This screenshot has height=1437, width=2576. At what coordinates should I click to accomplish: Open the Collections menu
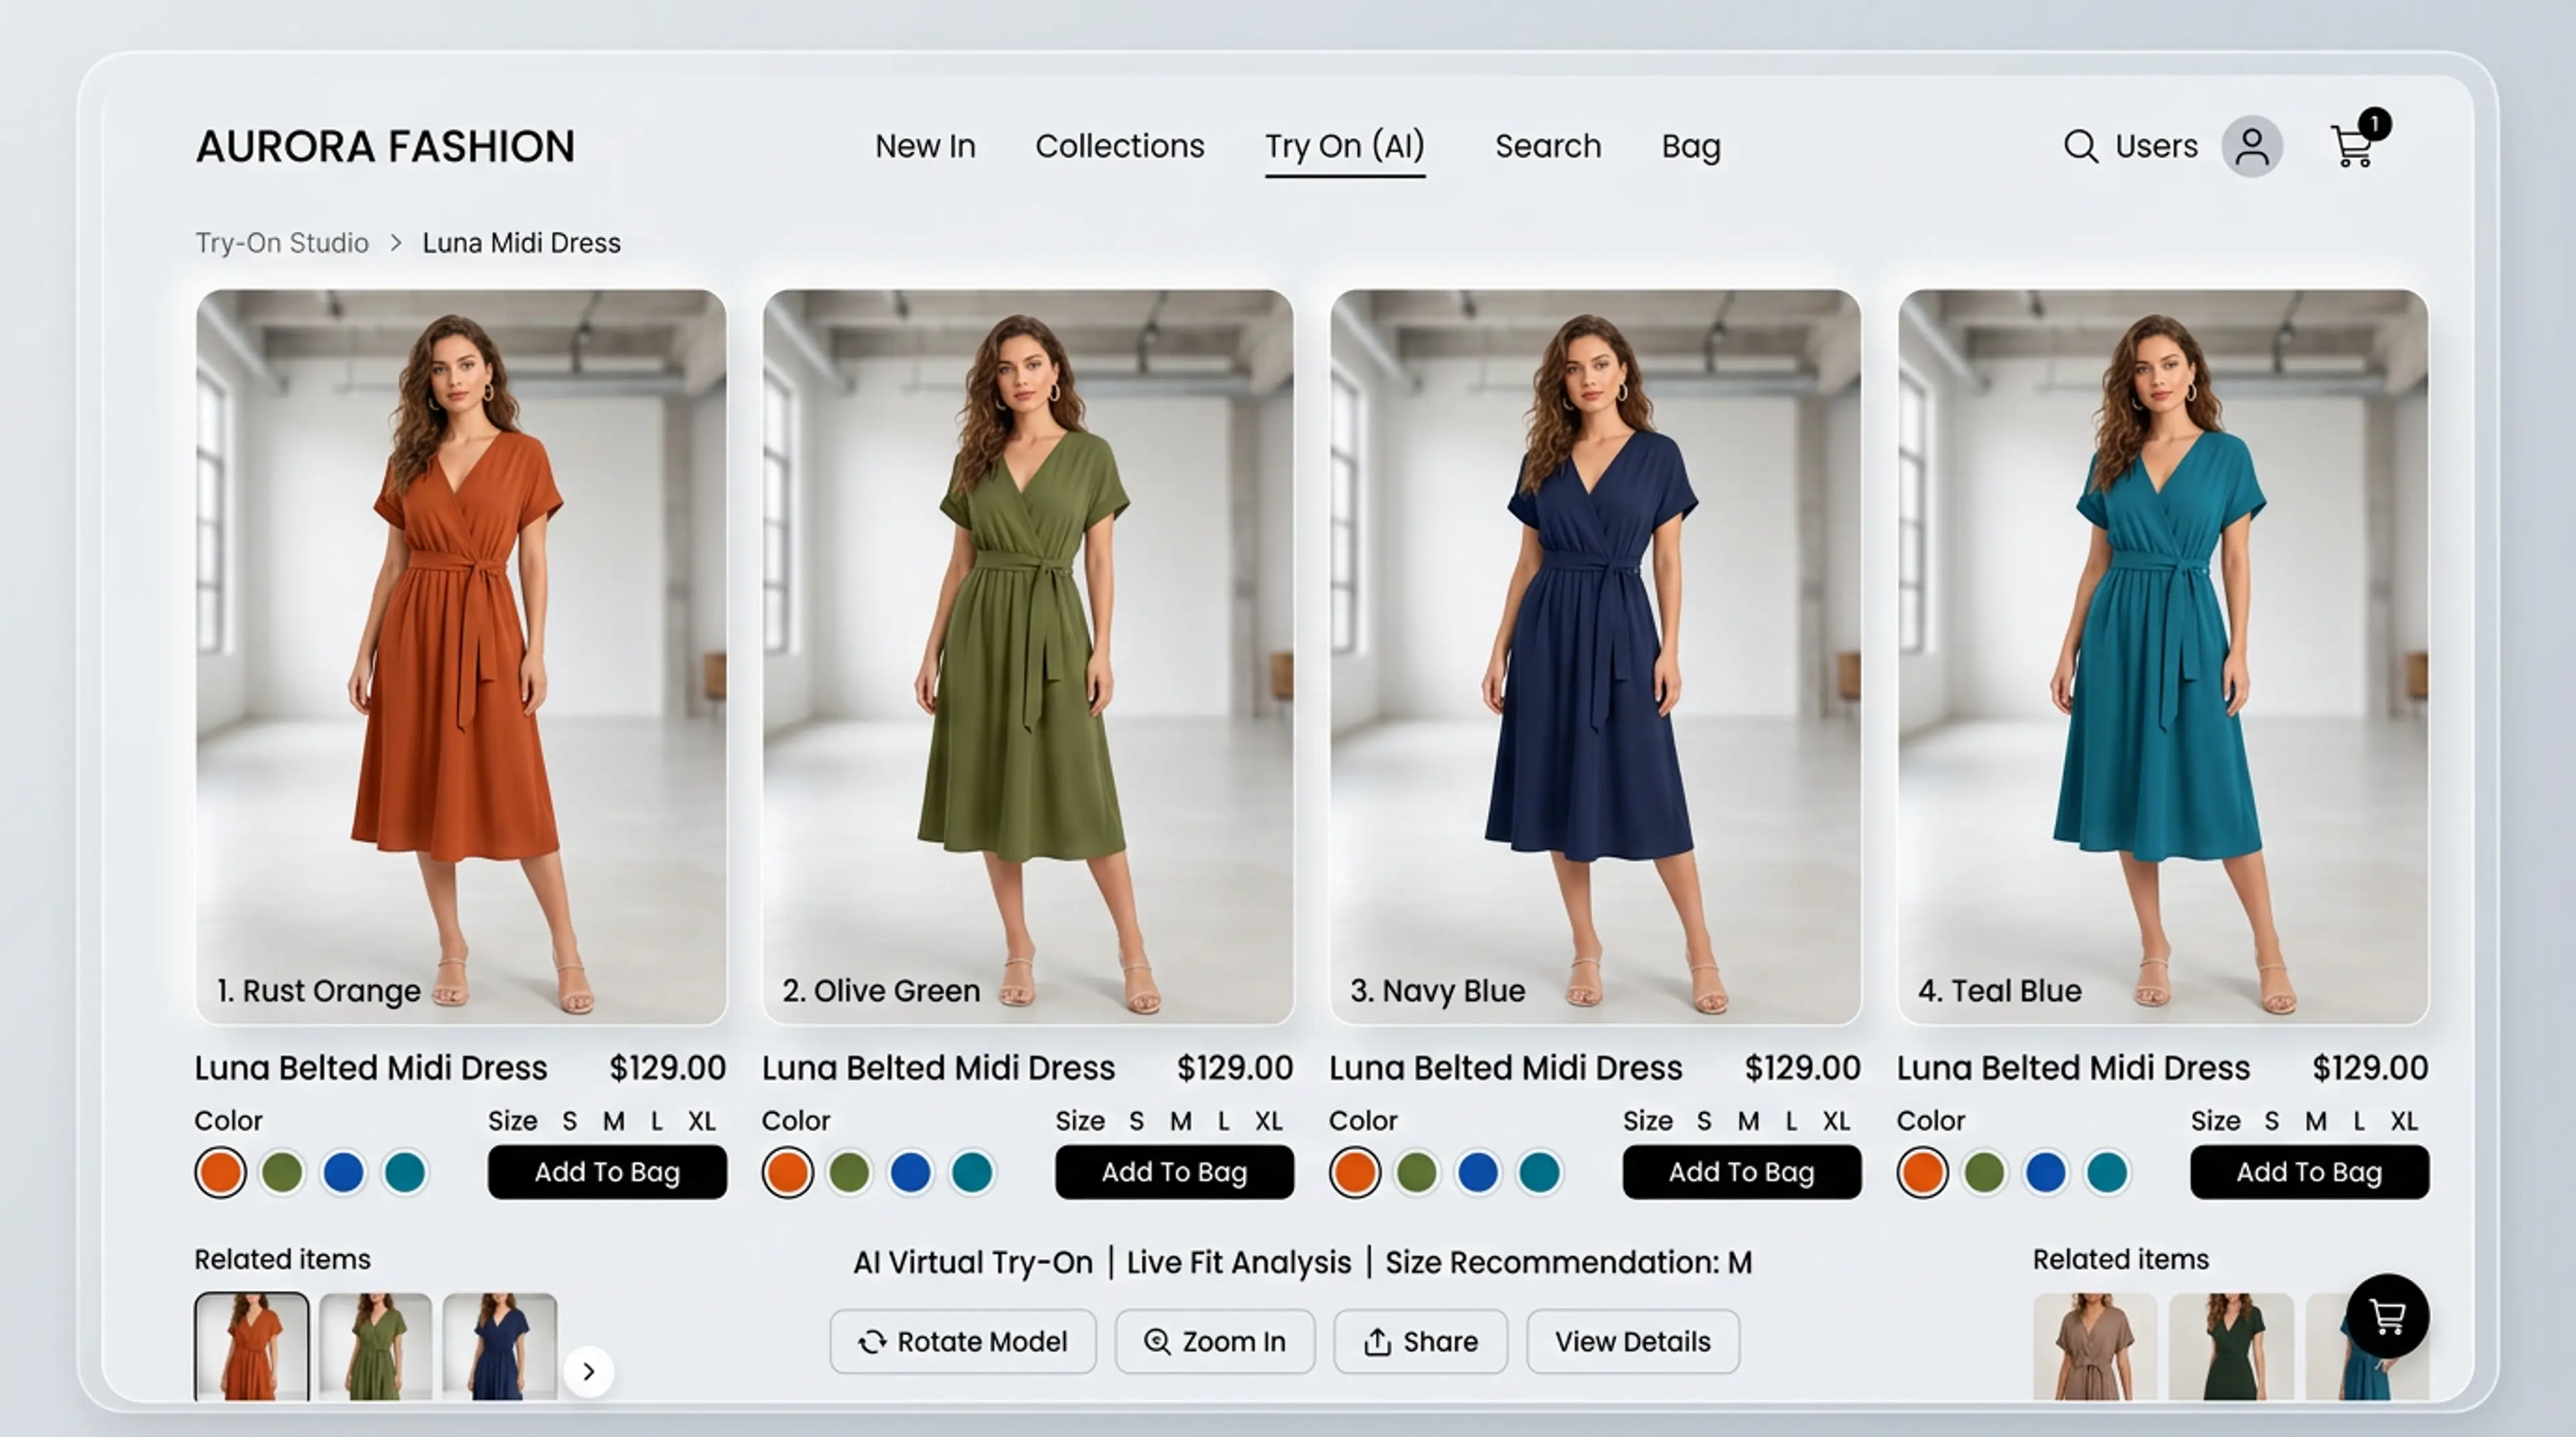coord(1119,146)
